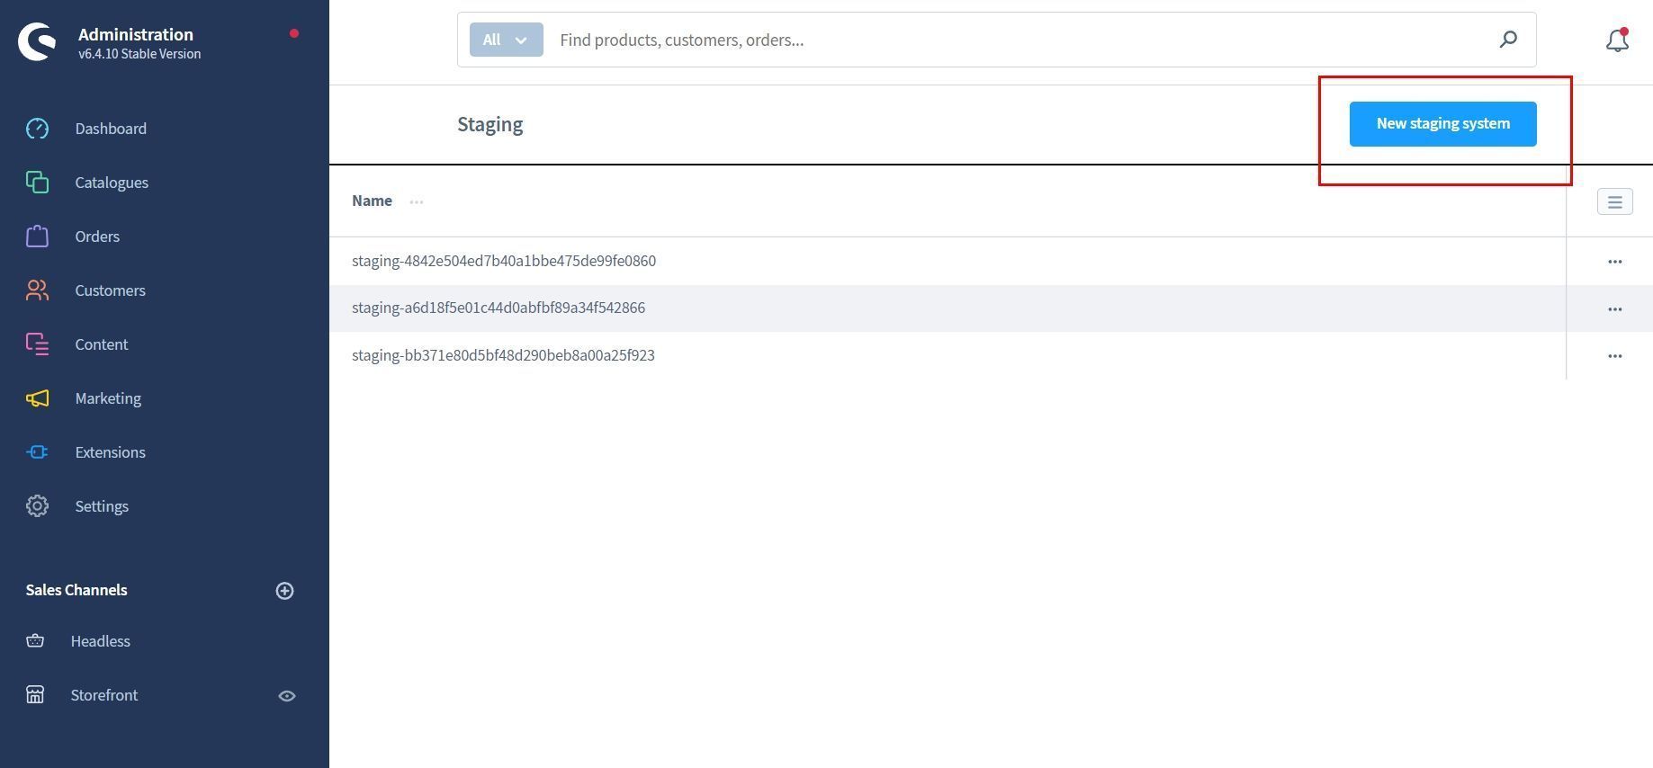Click the Shopware logo icon
This screenshot has height=768, width=1653.
(x=37, y=42)
